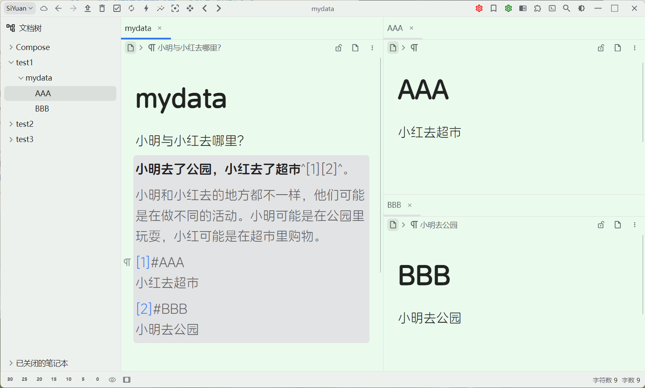The width and height of the screenshot is (645, 388).
Task: Click the [1] reference link before #AAA
Action: pyautogui.click(x=143, y=262)
